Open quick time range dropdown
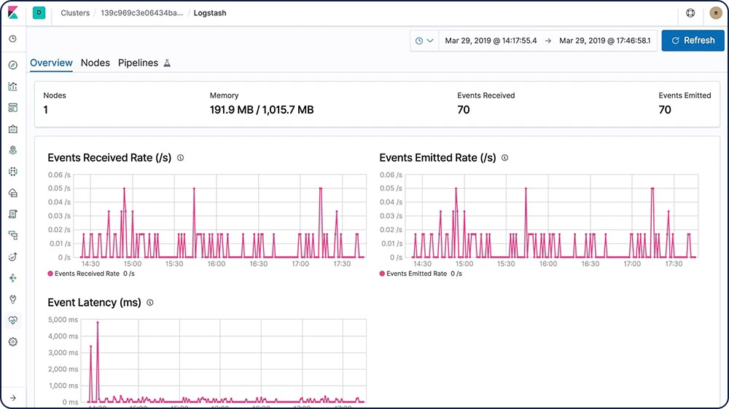Viewport: 729px width, 409px height. pyautogui.click(x=424, y=41)
